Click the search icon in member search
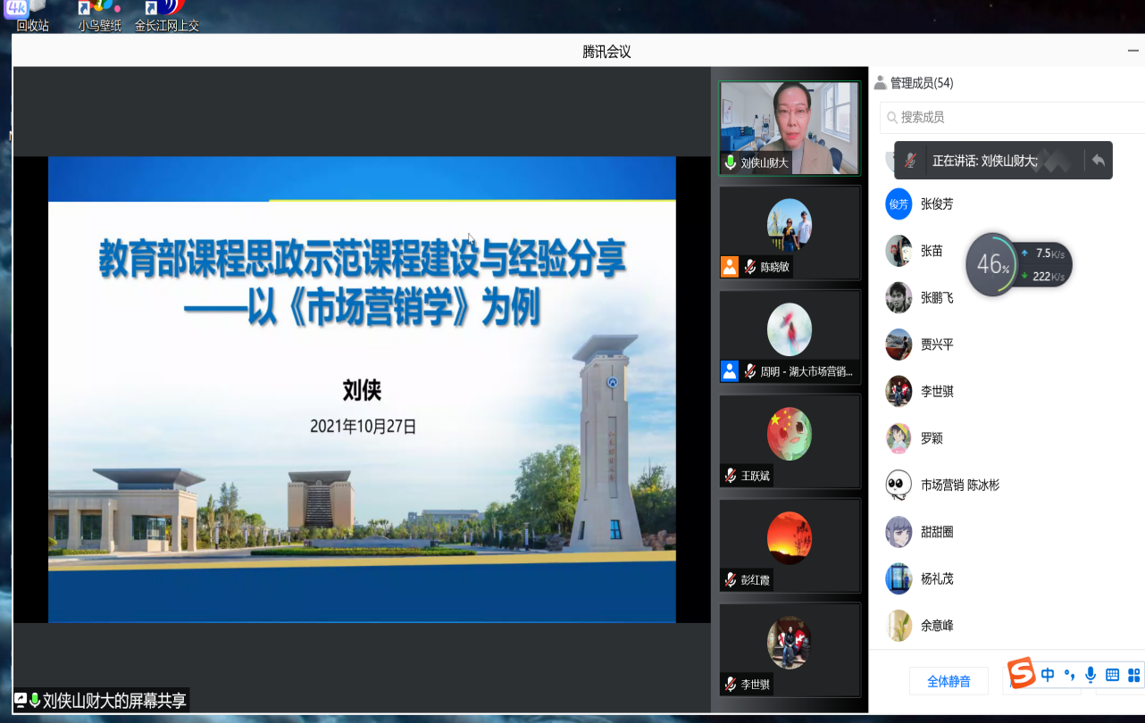This screenshot has height=723, width=1145. pos(891,118)
